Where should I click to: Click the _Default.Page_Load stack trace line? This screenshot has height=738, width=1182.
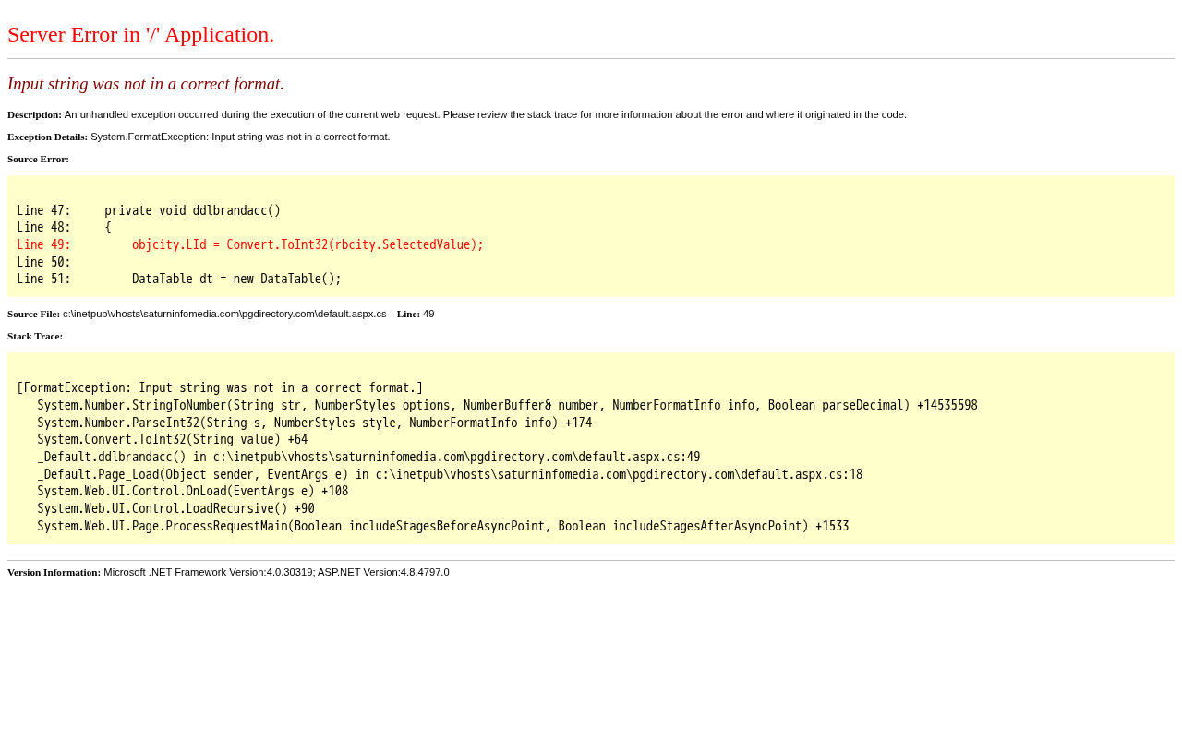click(450, 475)
